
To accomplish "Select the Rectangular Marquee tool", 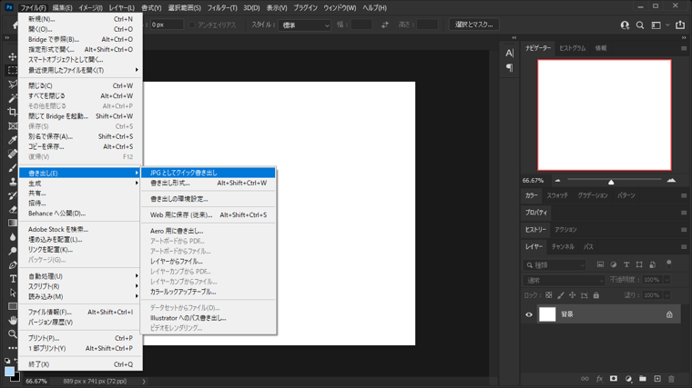I will click(x=13, y=71).
